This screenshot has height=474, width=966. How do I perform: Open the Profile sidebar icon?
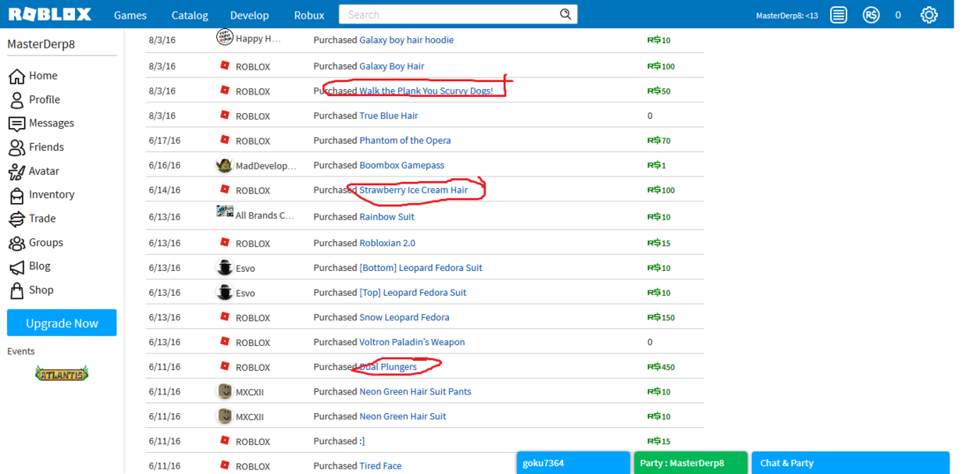click(x=16, y=100)
